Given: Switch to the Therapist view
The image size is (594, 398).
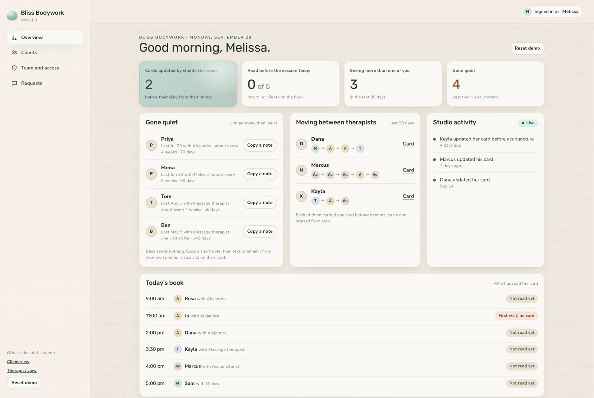Looking at the screenshot, I should pos(22,371).
